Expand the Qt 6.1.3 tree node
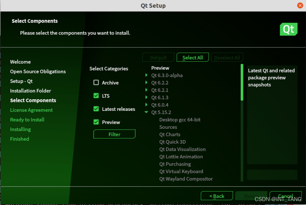 pyautogui.click(x=146, y=97)
